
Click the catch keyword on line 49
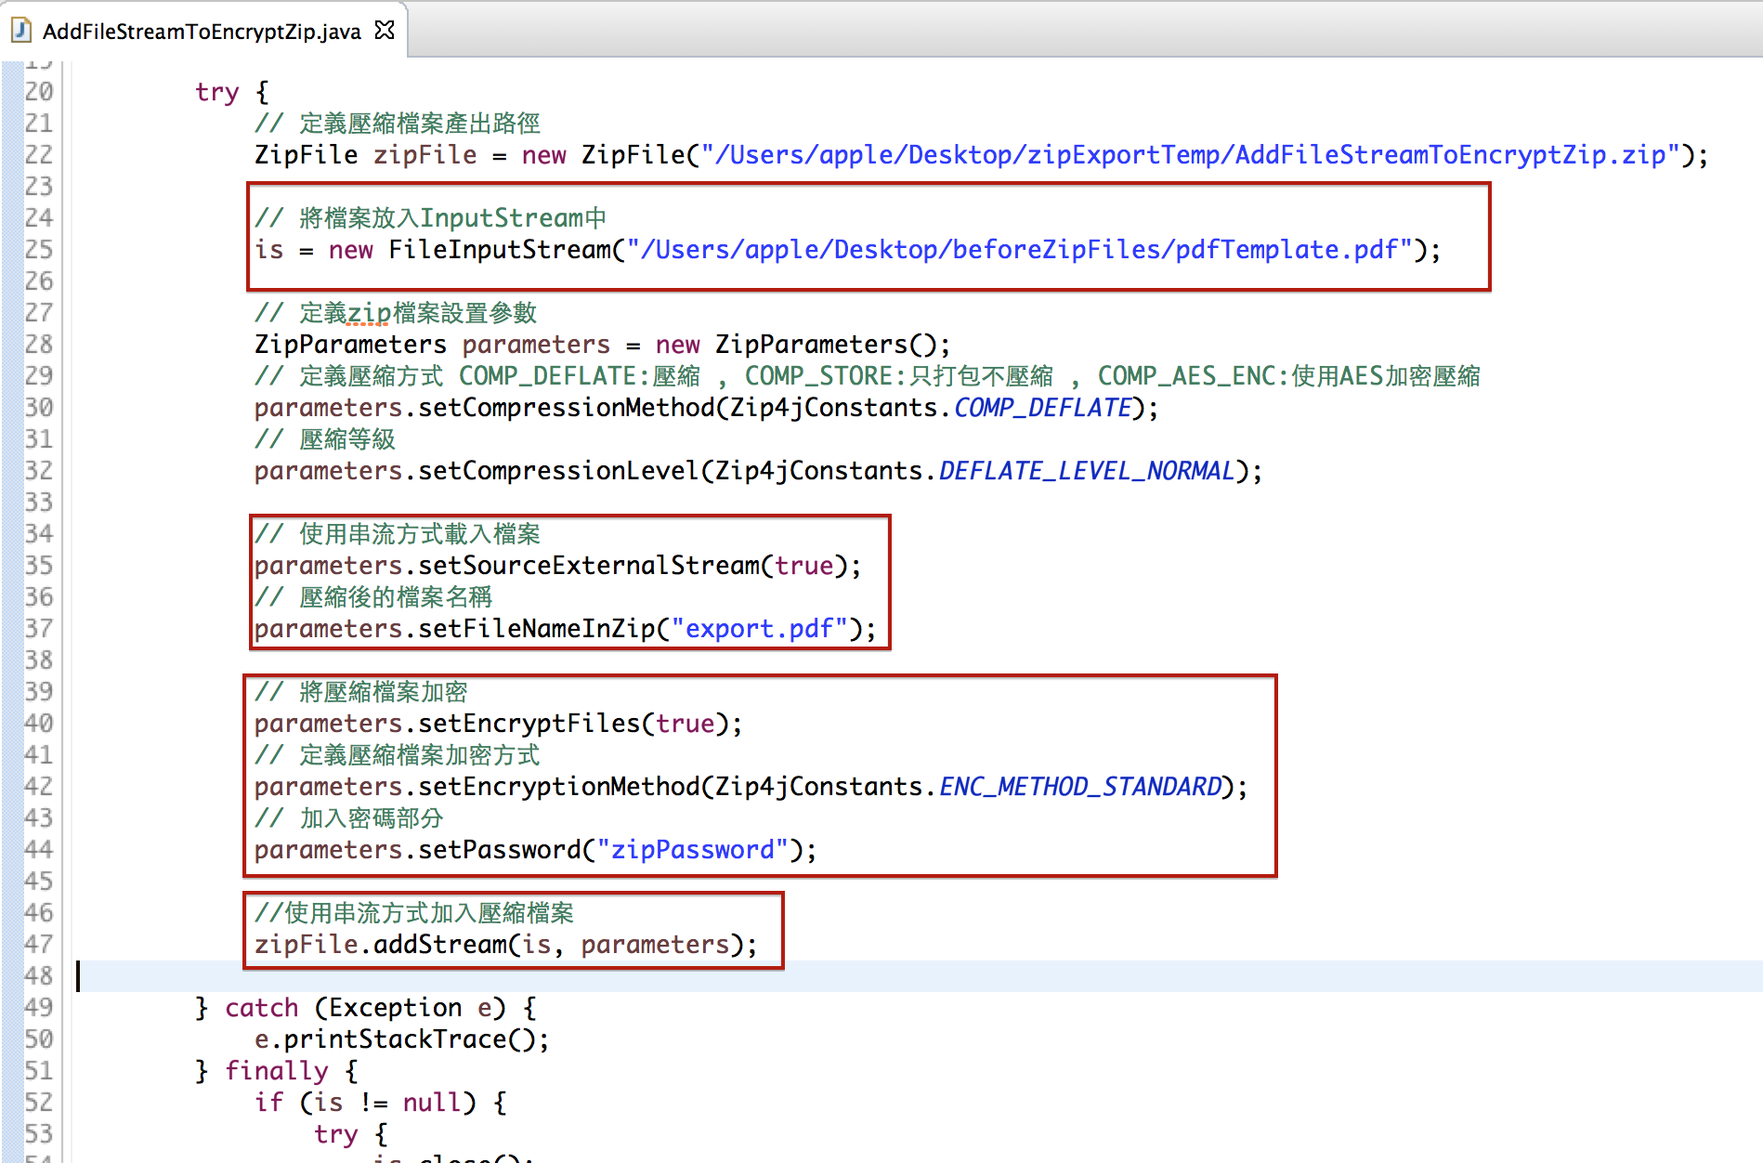pos(261,1008)
